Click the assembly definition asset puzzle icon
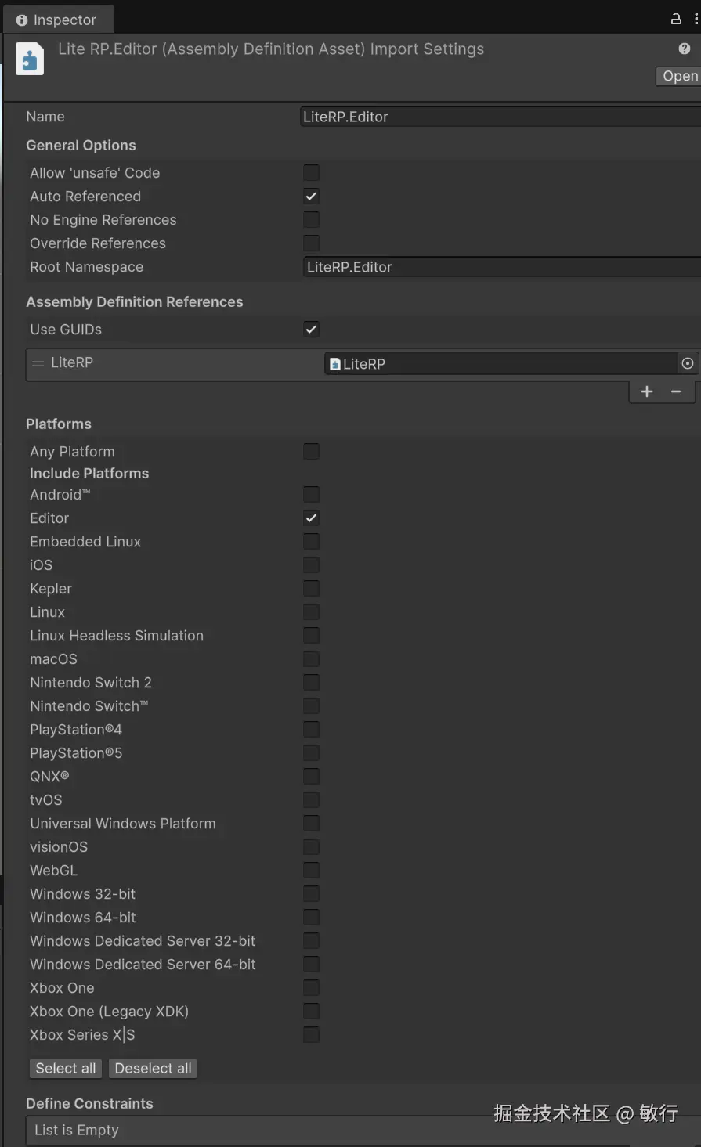The width and height of the screenshot is (701, 1147). (30, 60)
